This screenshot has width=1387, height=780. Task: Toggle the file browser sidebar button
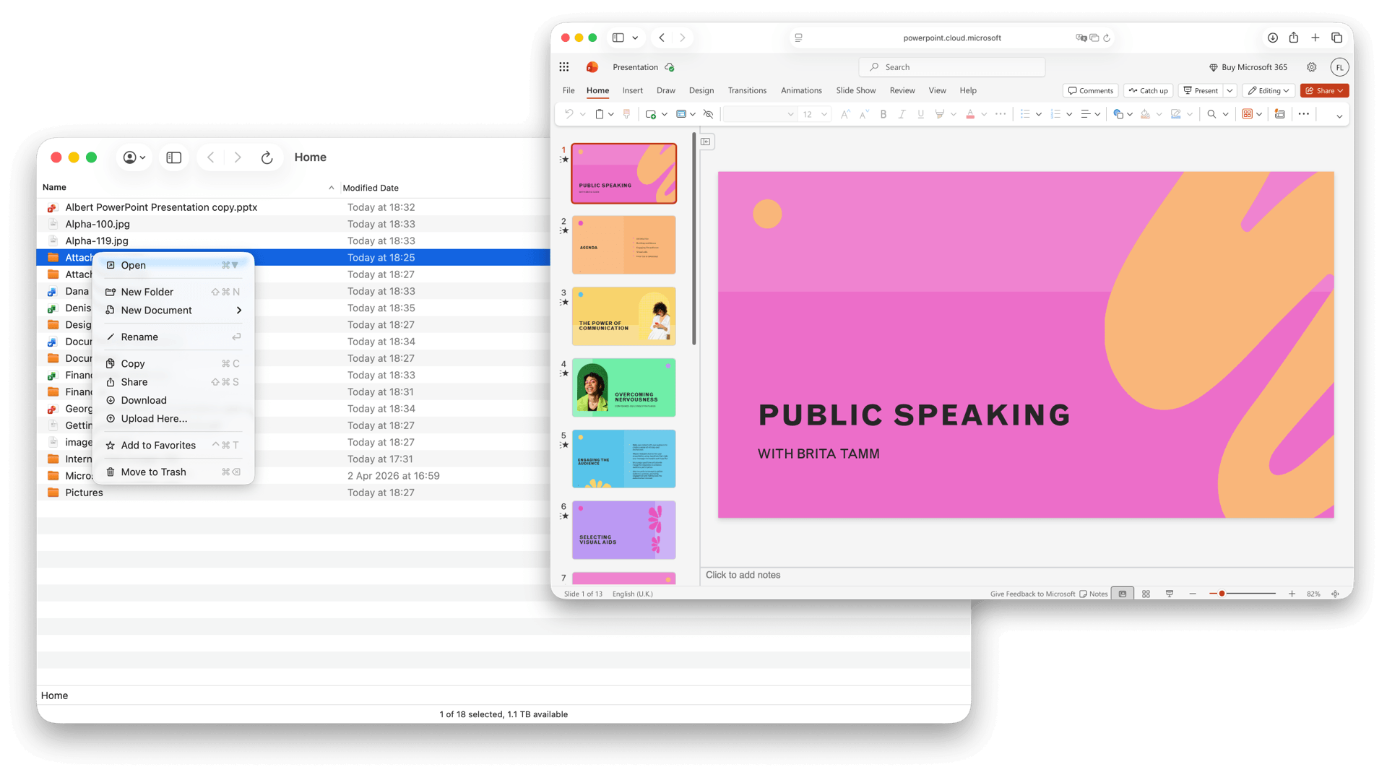pos(174,157)
